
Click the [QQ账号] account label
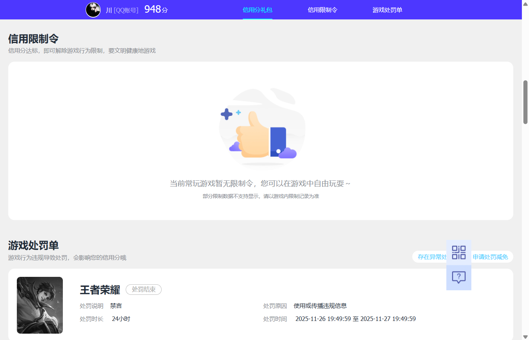126,10
